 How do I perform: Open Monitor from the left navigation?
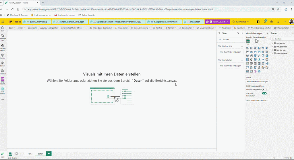pos(3,56)
